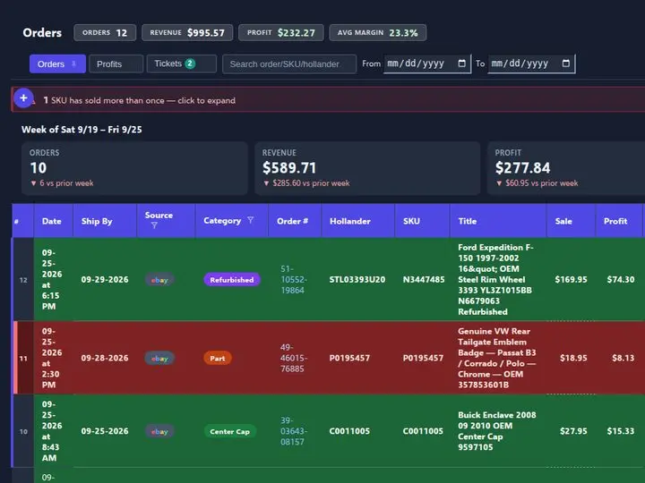Click the Profit $232.27 summary chip
645x483 pixels.
click(x=281, y=33)
